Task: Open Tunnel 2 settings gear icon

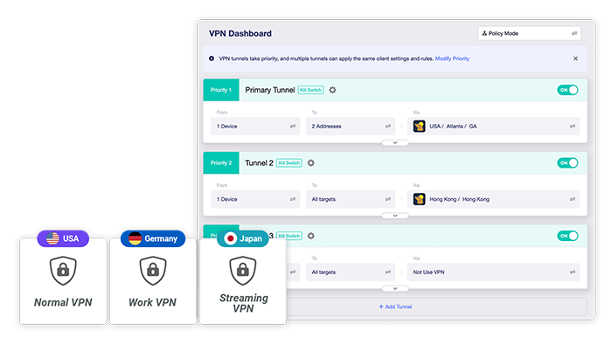Action: [x=310, y=163]
